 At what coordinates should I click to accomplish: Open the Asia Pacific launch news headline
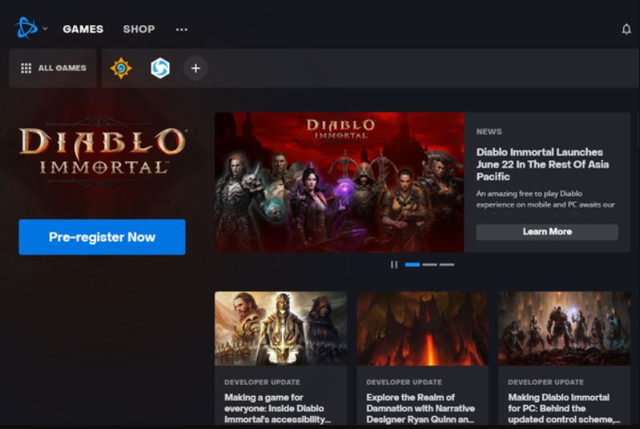[543, 164]
